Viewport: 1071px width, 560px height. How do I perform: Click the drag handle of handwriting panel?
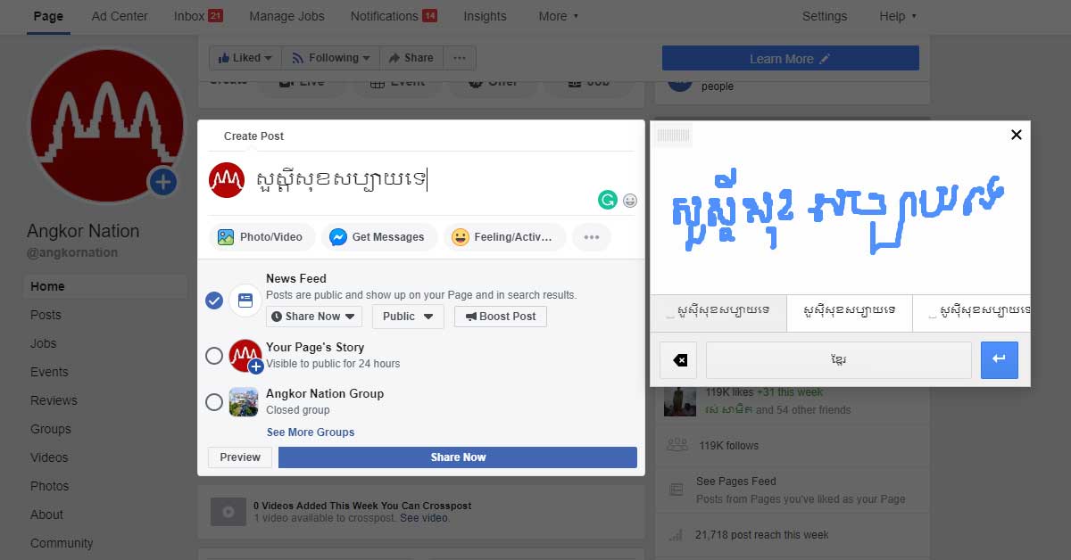point(673,135)
